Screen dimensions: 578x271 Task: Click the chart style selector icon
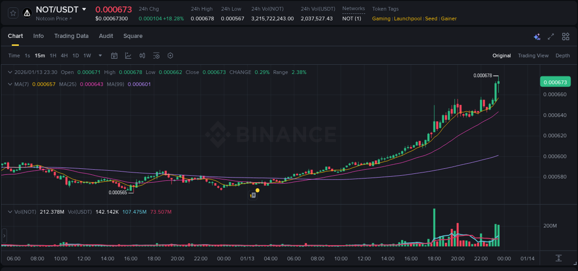[x=128, y=55]
